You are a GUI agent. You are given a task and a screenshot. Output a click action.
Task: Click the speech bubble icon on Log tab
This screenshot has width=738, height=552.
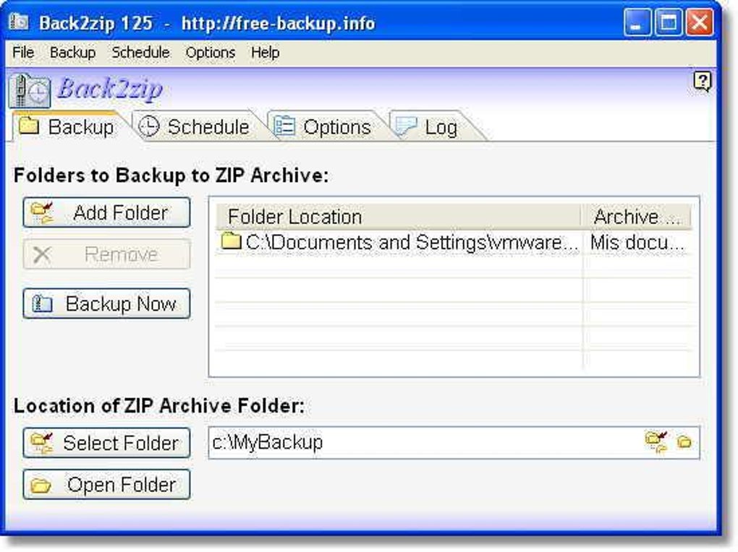pyautogui.click(x=406, y=126)
